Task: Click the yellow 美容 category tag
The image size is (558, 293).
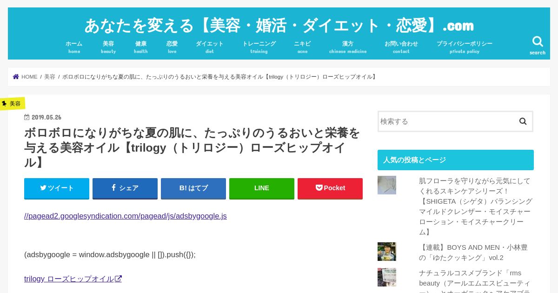Action: coord(13,103)
